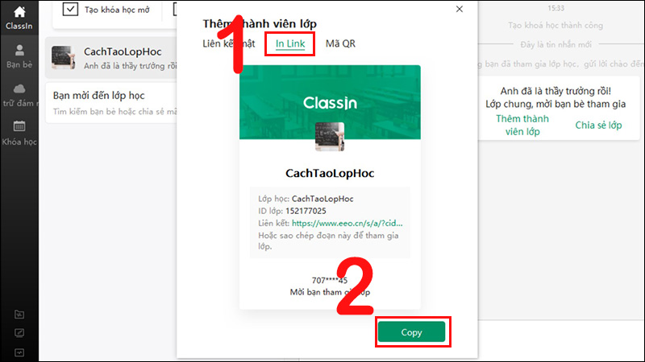This screenshot has width=645, height=362.
Task: Switch to the Liên kết mật tab
Action: pos(229,43)
